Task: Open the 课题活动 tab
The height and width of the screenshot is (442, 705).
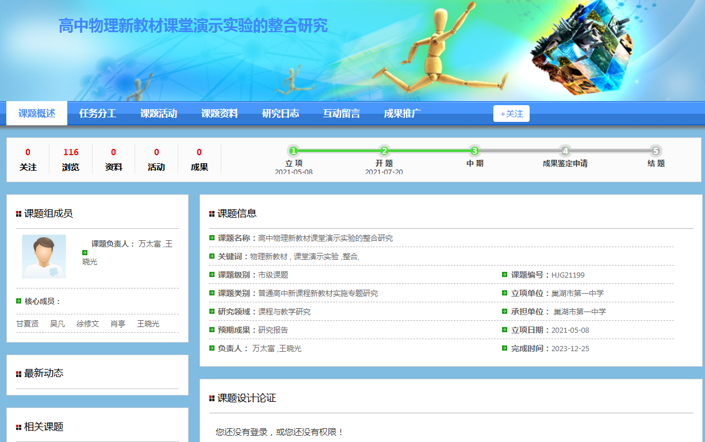Action: pos(159,113)
